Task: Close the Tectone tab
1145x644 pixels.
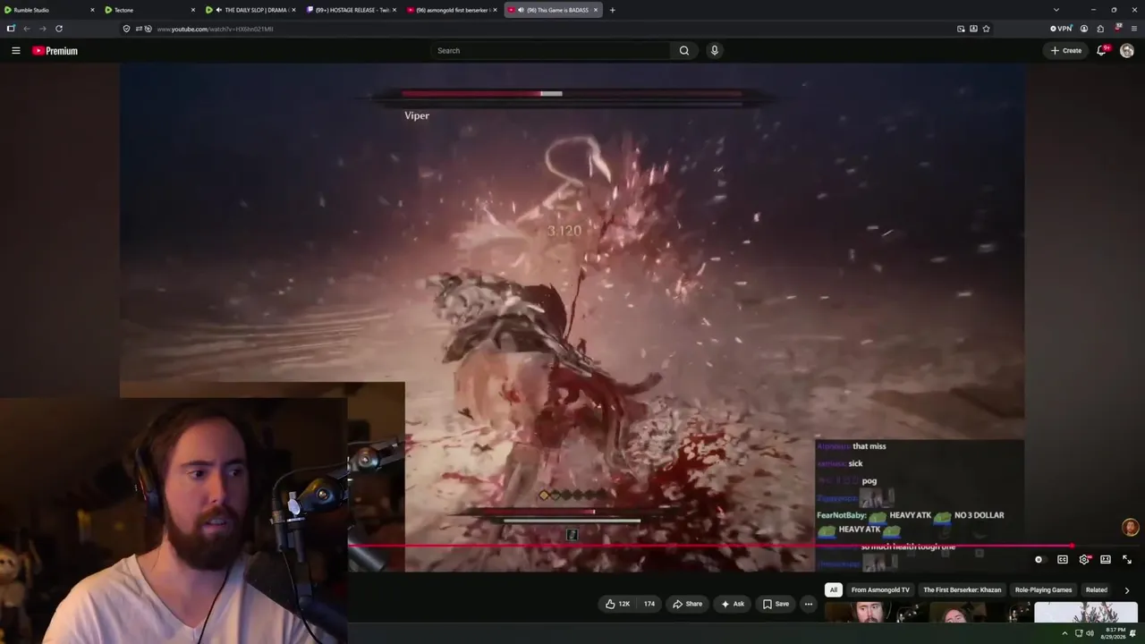Action: [192, 10]
